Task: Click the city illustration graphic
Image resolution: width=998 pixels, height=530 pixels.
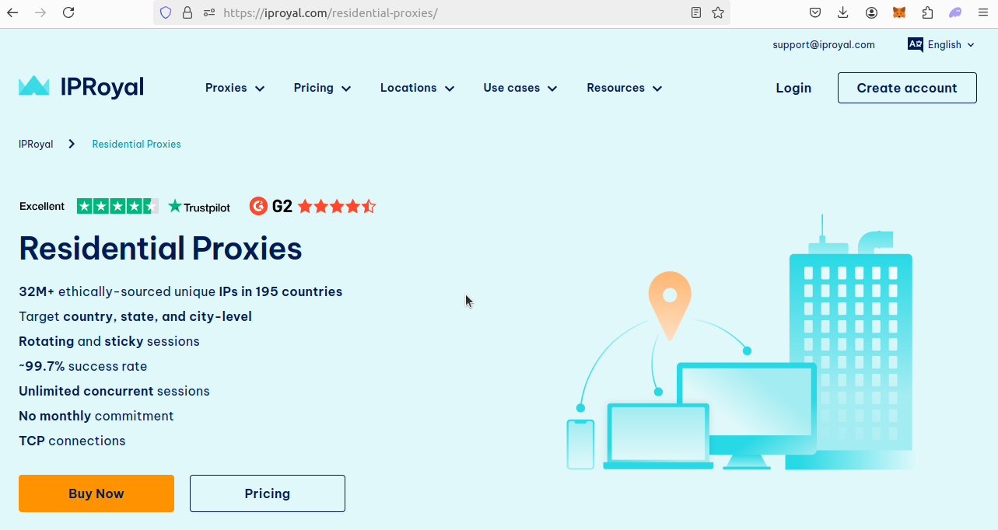Action: tap(739, 342)
